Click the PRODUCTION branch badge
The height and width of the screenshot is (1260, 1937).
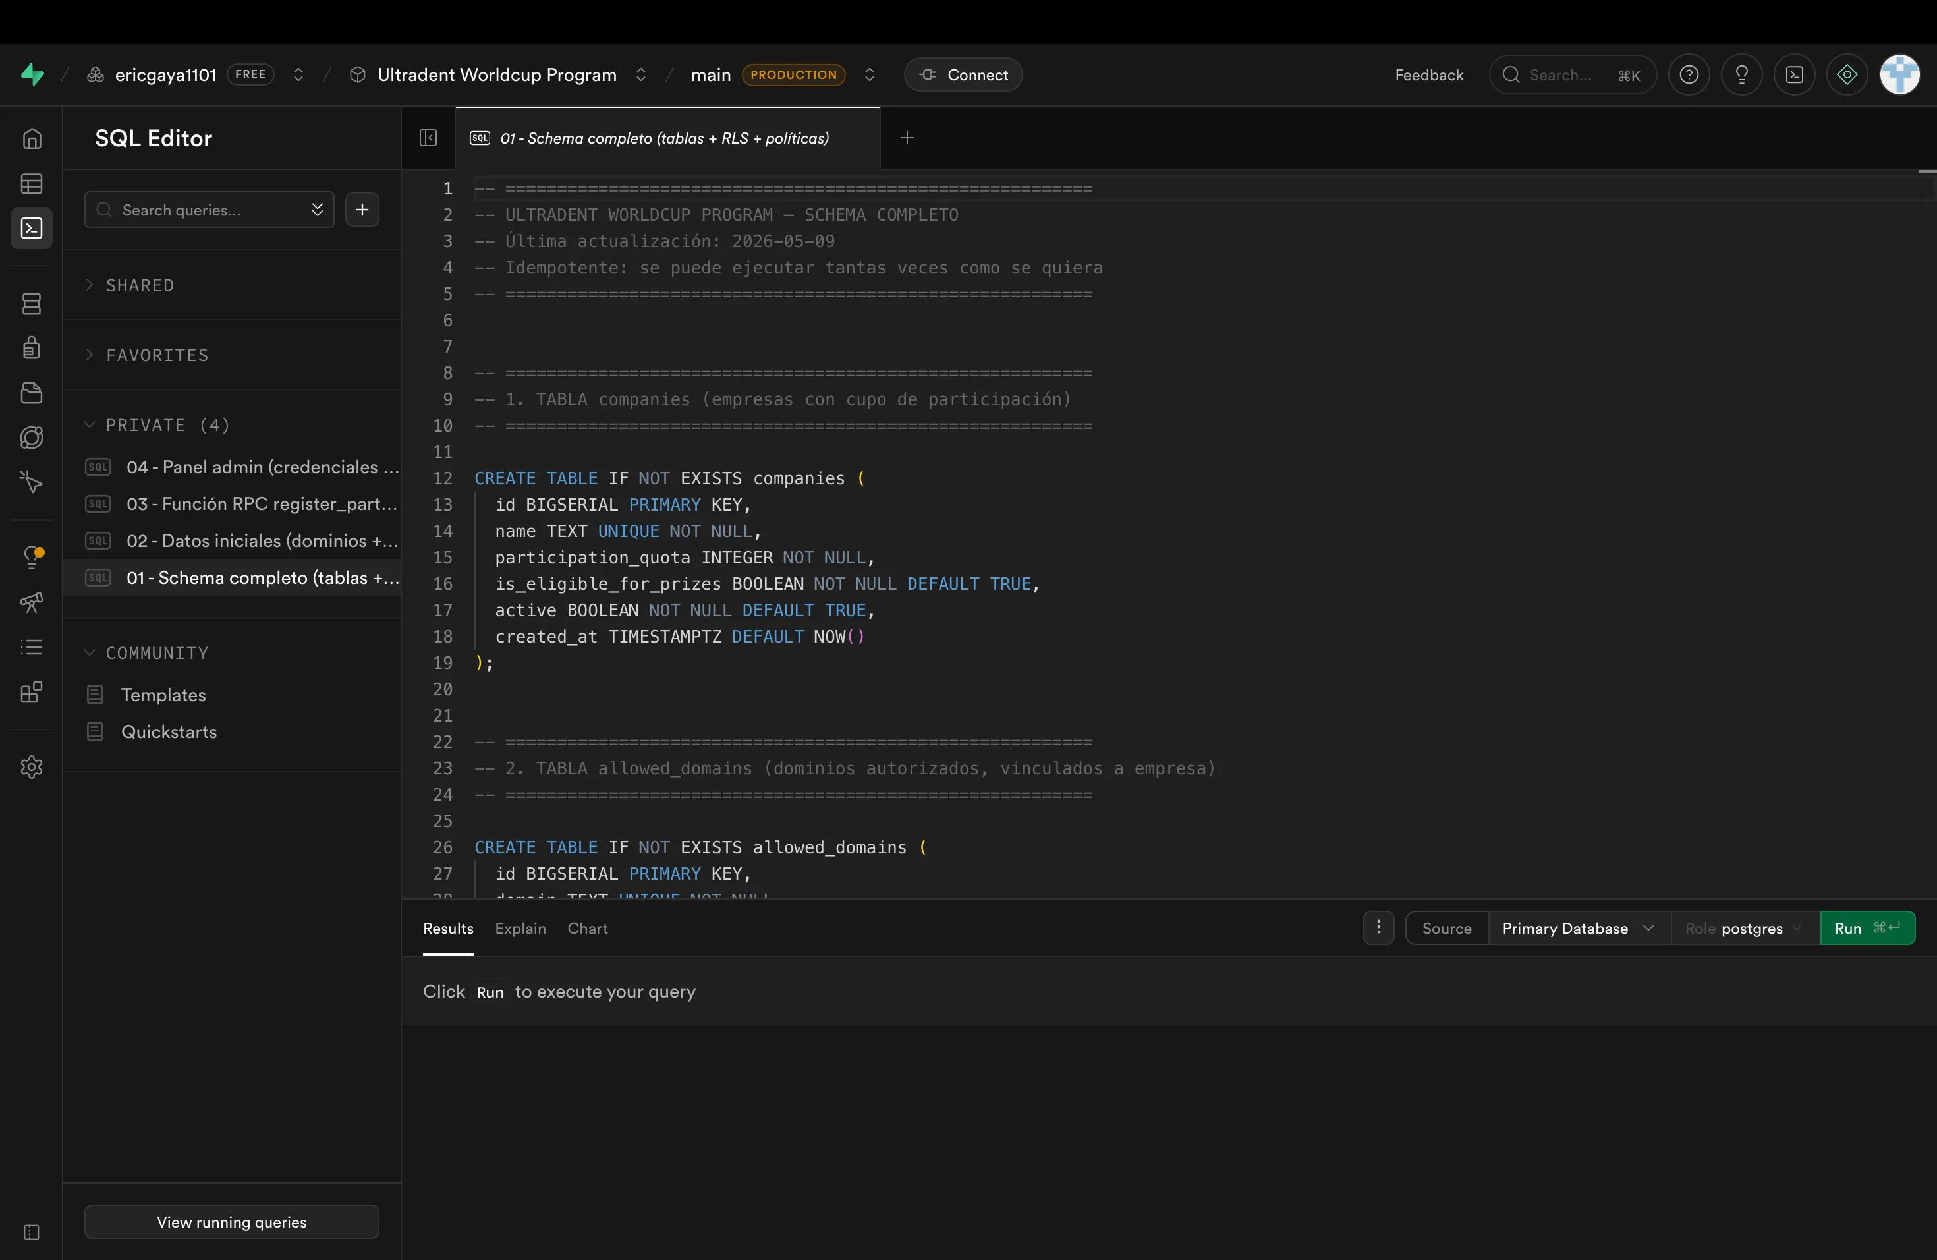pos(793,75)
